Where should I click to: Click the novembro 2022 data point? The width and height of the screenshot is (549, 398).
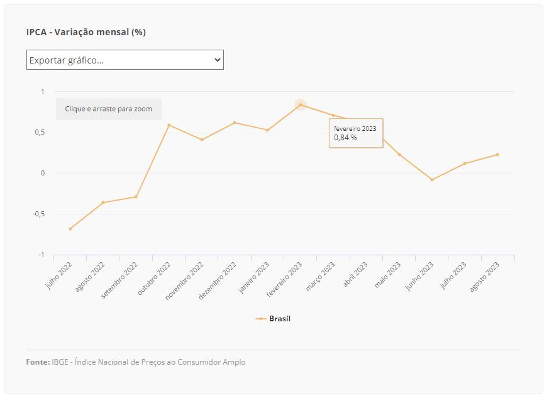(202, 140)
